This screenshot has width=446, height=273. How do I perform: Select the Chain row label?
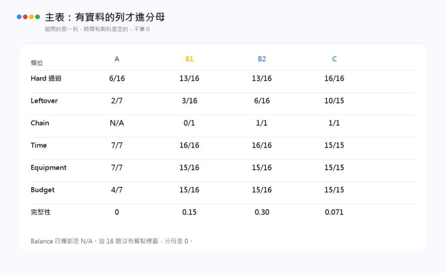tap(40, 123)
